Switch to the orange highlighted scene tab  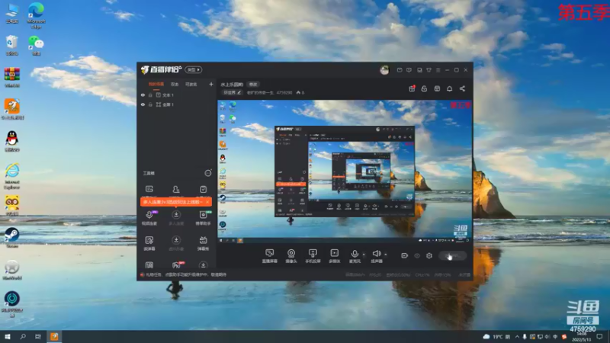[156, 84]
